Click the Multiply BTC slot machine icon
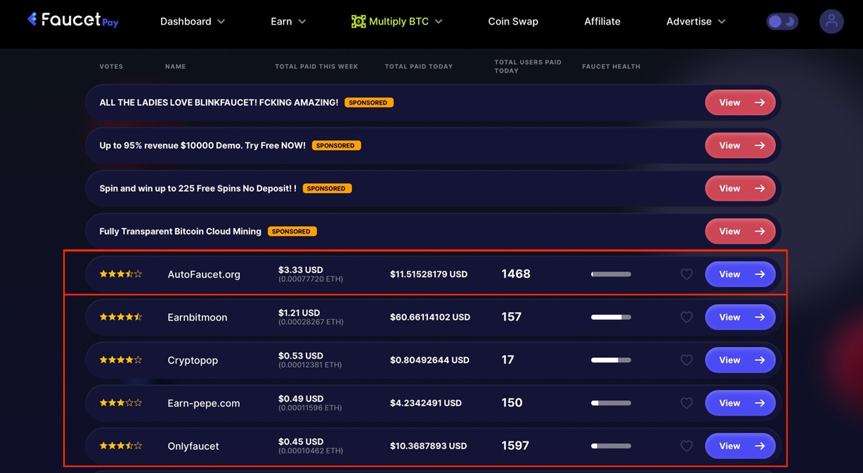This screenshot has width=863, height=473. (x=358, y=22)
